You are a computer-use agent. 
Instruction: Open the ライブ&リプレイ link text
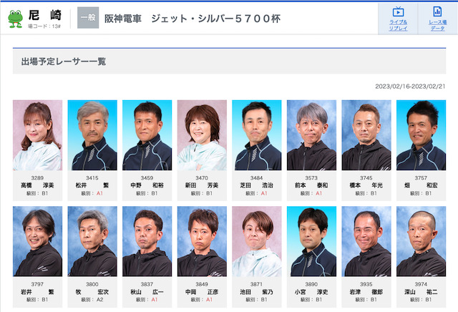(x=398, y=25)
